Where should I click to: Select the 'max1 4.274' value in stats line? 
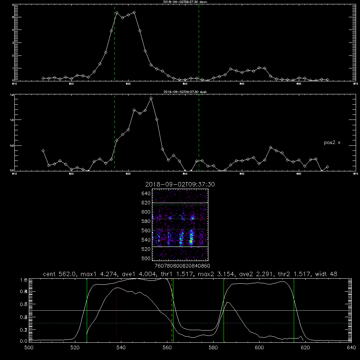pyautogui.click(x=99, y=274)
